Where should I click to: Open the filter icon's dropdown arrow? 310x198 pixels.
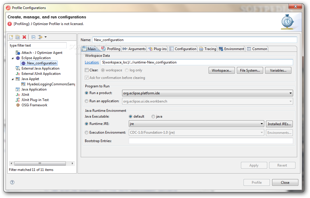(x=46, y=37)
